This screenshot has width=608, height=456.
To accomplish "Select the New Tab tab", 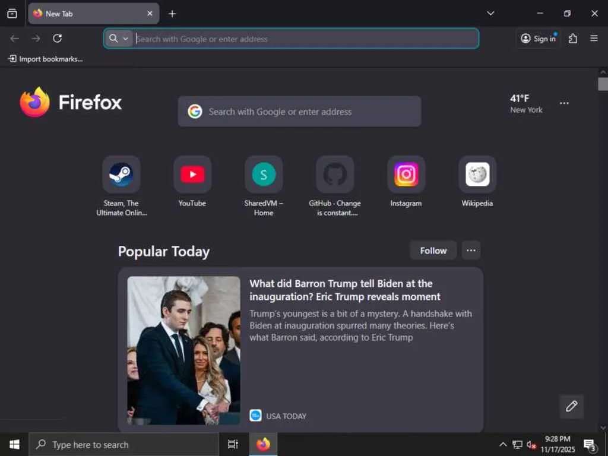I will [x=93, y=14].
